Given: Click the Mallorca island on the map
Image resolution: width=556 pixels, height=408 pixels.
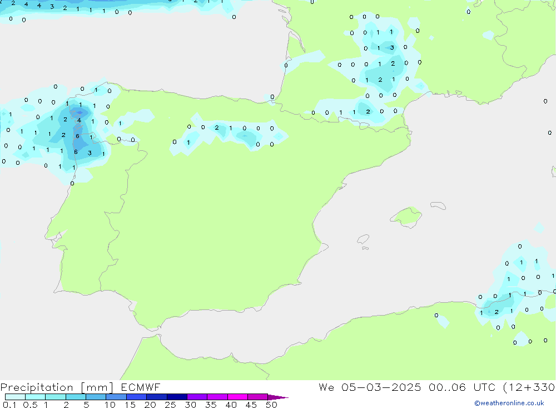Looking at the screenshot, I should pyautogui.click(x=406, y=217).
